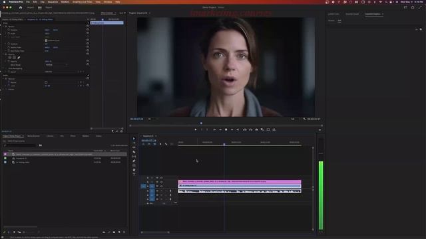The width and height of the screenshot is (426, 239).
Task: Click the Lift button
Action: (x=244, y=130)
